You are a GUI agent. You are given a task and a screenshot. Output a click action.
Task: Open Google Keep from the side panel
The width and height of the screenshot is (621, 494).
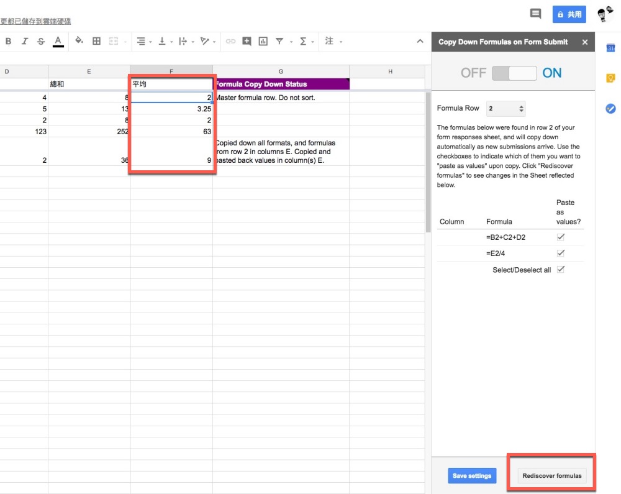tap(610, 78)
